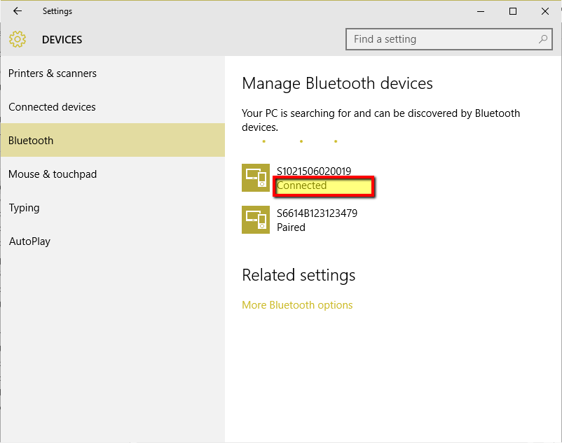Click the Paired status label
The width and height of the screenshot is (562, 443).
pyautogui.click(x=291, y=227)
